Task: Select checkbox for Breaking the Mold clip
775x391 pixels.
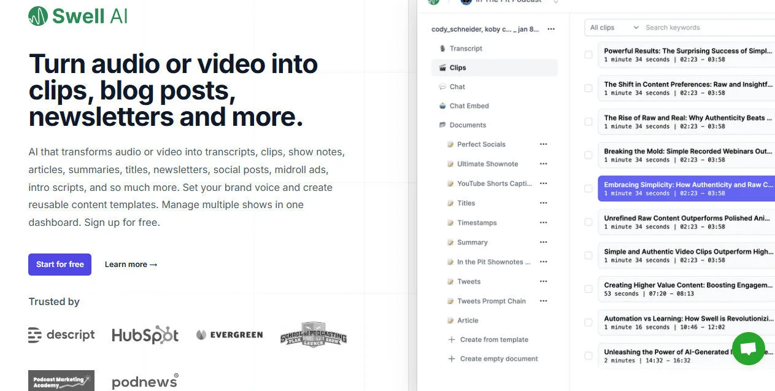Action: 588,155
